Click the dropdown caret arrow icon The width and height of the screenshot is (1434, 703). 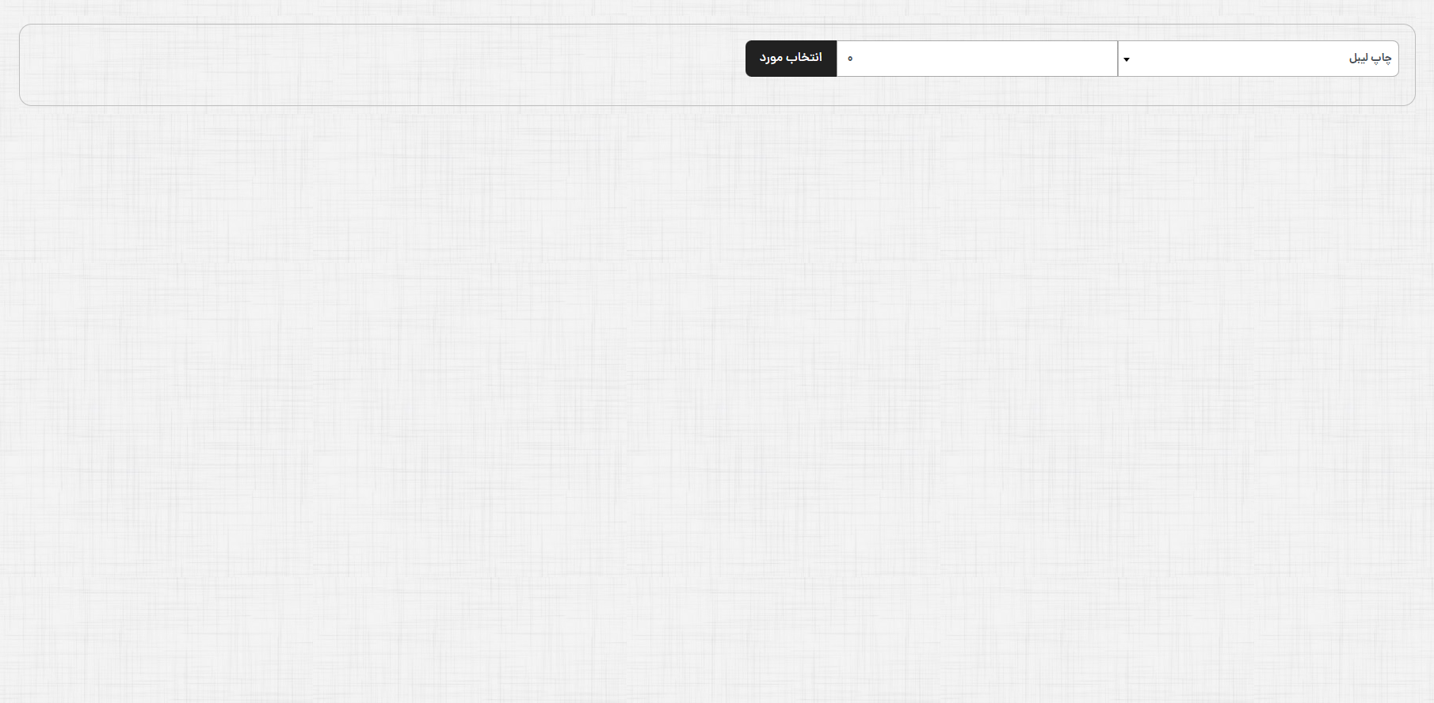[1126, 59]
